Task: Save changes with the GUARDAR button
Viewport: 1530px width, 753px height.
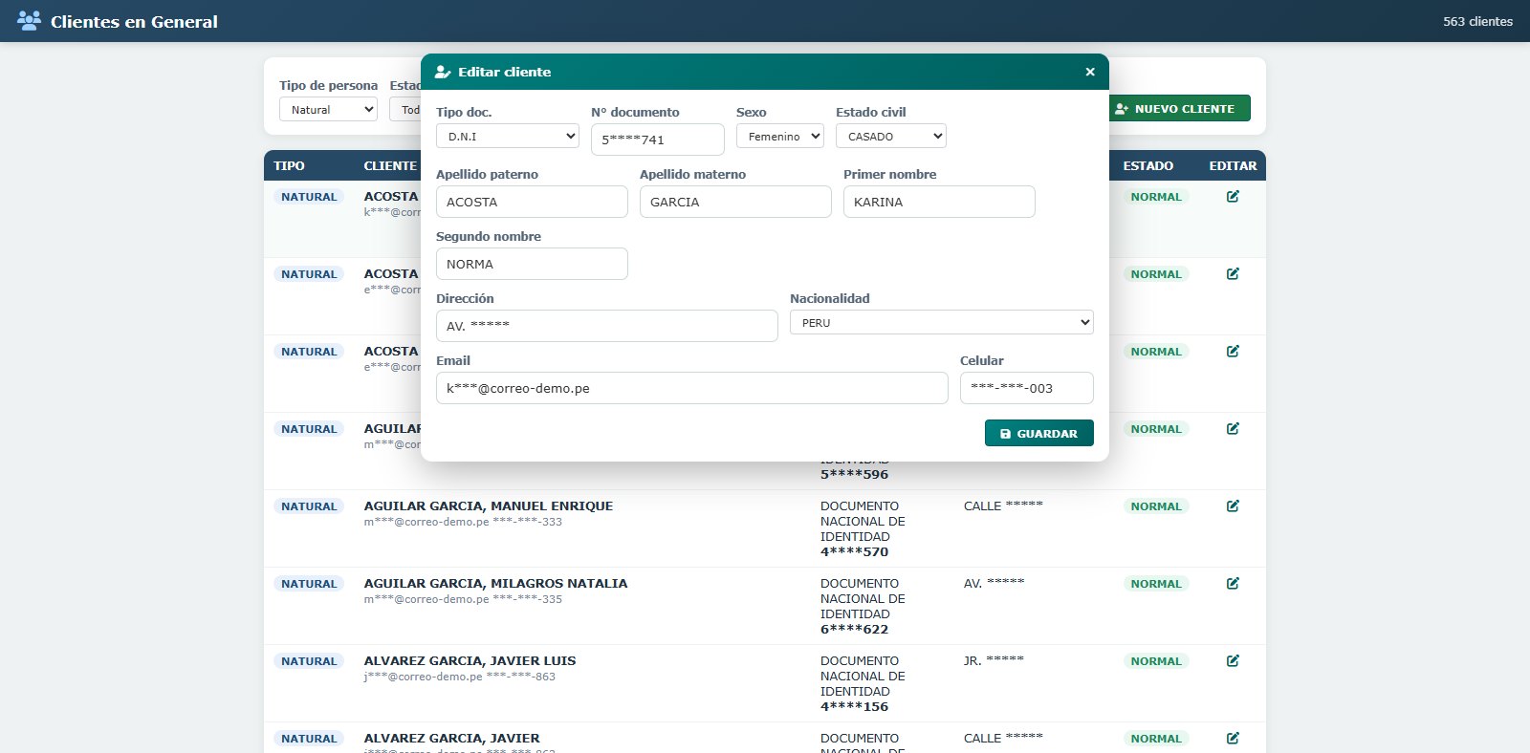Action: tap(1039, 434)
